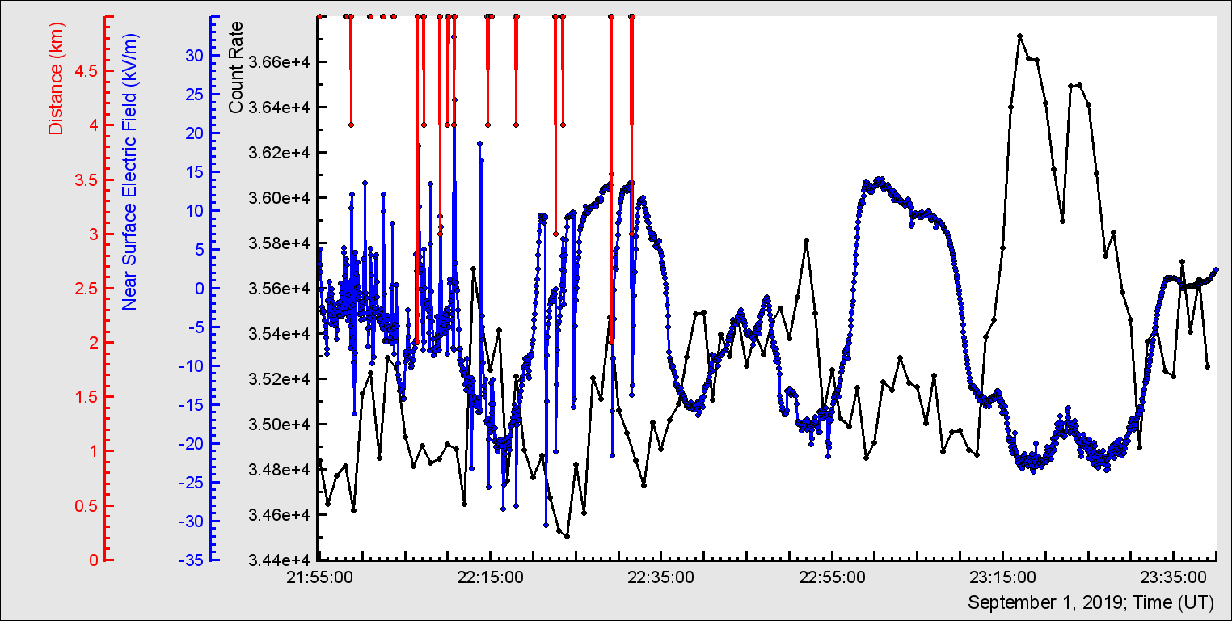Screen dimensions: 1232x621
Task: Click the -20 tick on electric field axis
Action: 192,444
